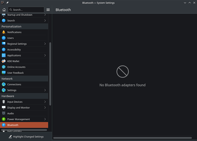The image size is (197, 141).
Task: Click the Regional Settings icon
Action: tap(4, 44)
